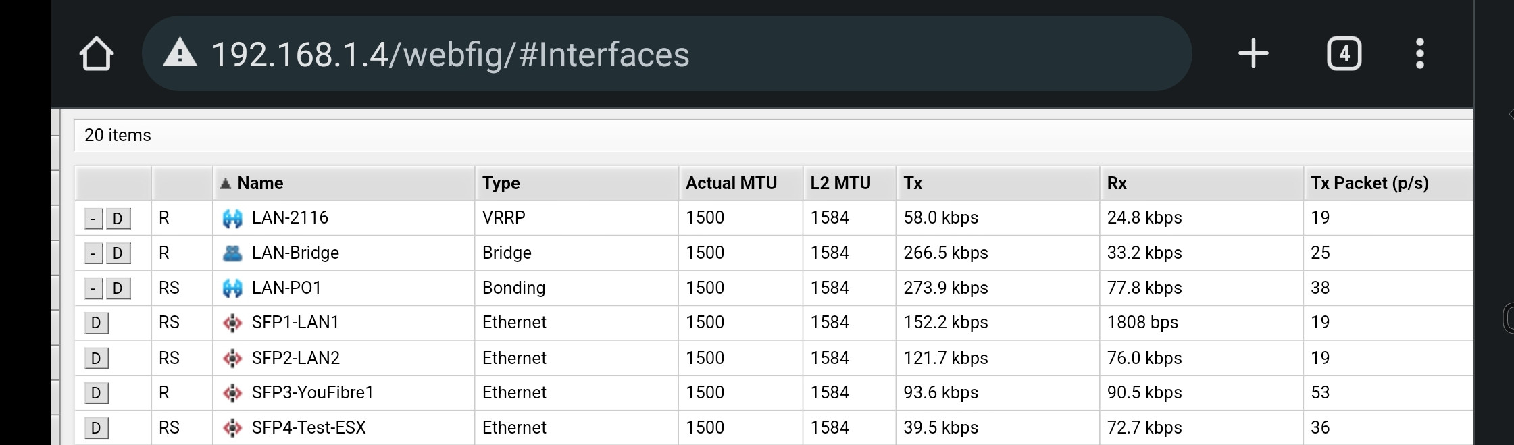Viewport: 1514px width, 445px height.
Task: Tap the not-secure warning triangle icon
Action: click(180, 53)
